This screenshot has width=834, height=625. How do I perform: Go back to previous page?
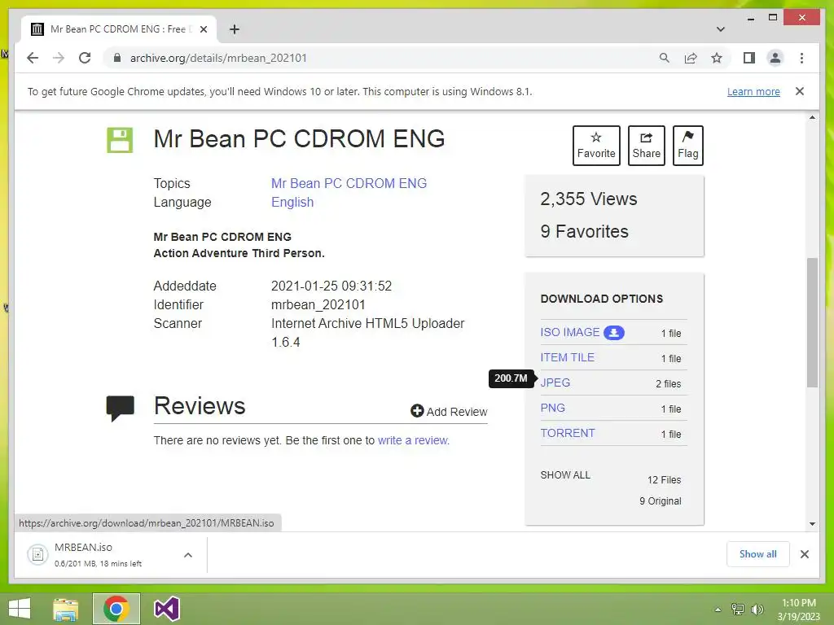[x=33, y=58]
